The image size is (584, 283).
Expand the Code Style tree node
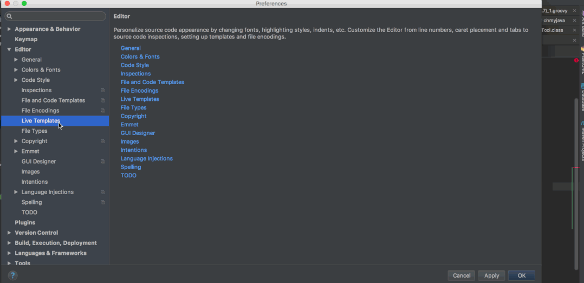pyautogui.click(x=16, y=80)
